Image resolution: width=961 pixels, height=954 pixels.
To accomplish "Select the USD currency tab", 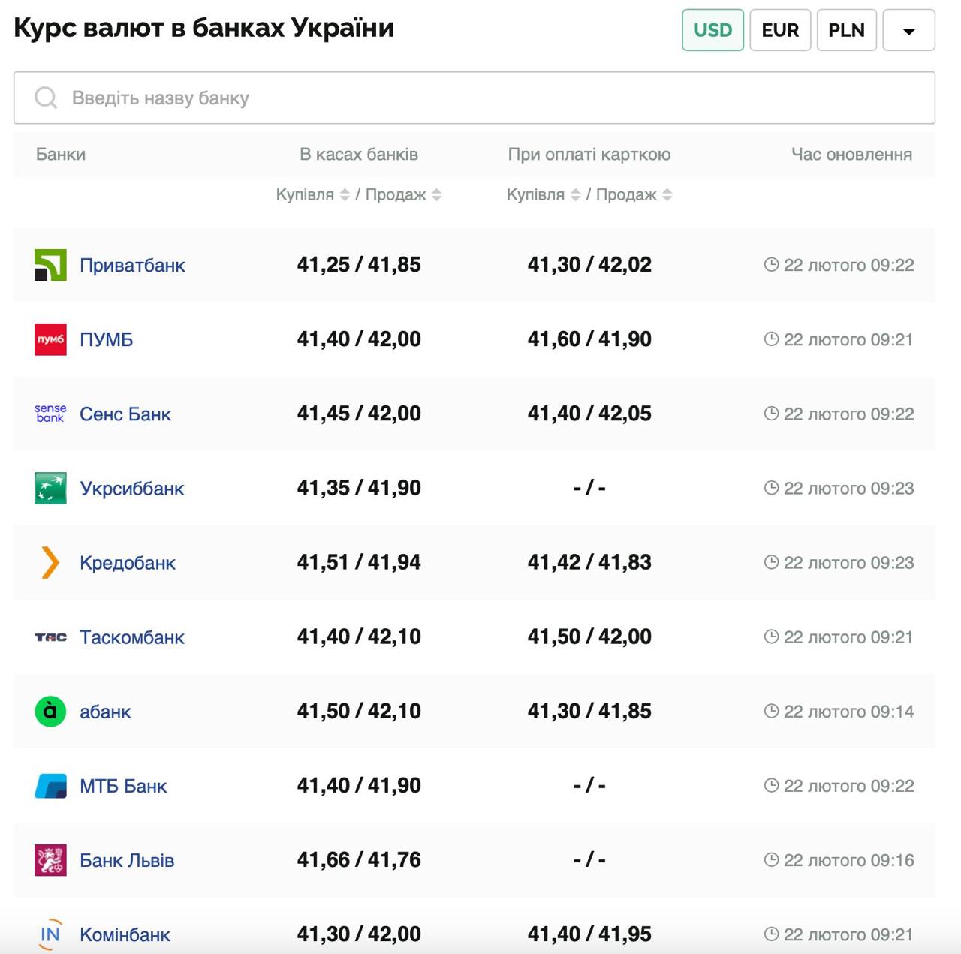I will coord(712,31).
